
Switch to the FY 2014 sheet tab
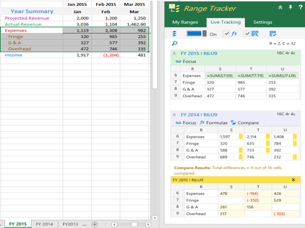pyautogui.click(x=45, y=224)
